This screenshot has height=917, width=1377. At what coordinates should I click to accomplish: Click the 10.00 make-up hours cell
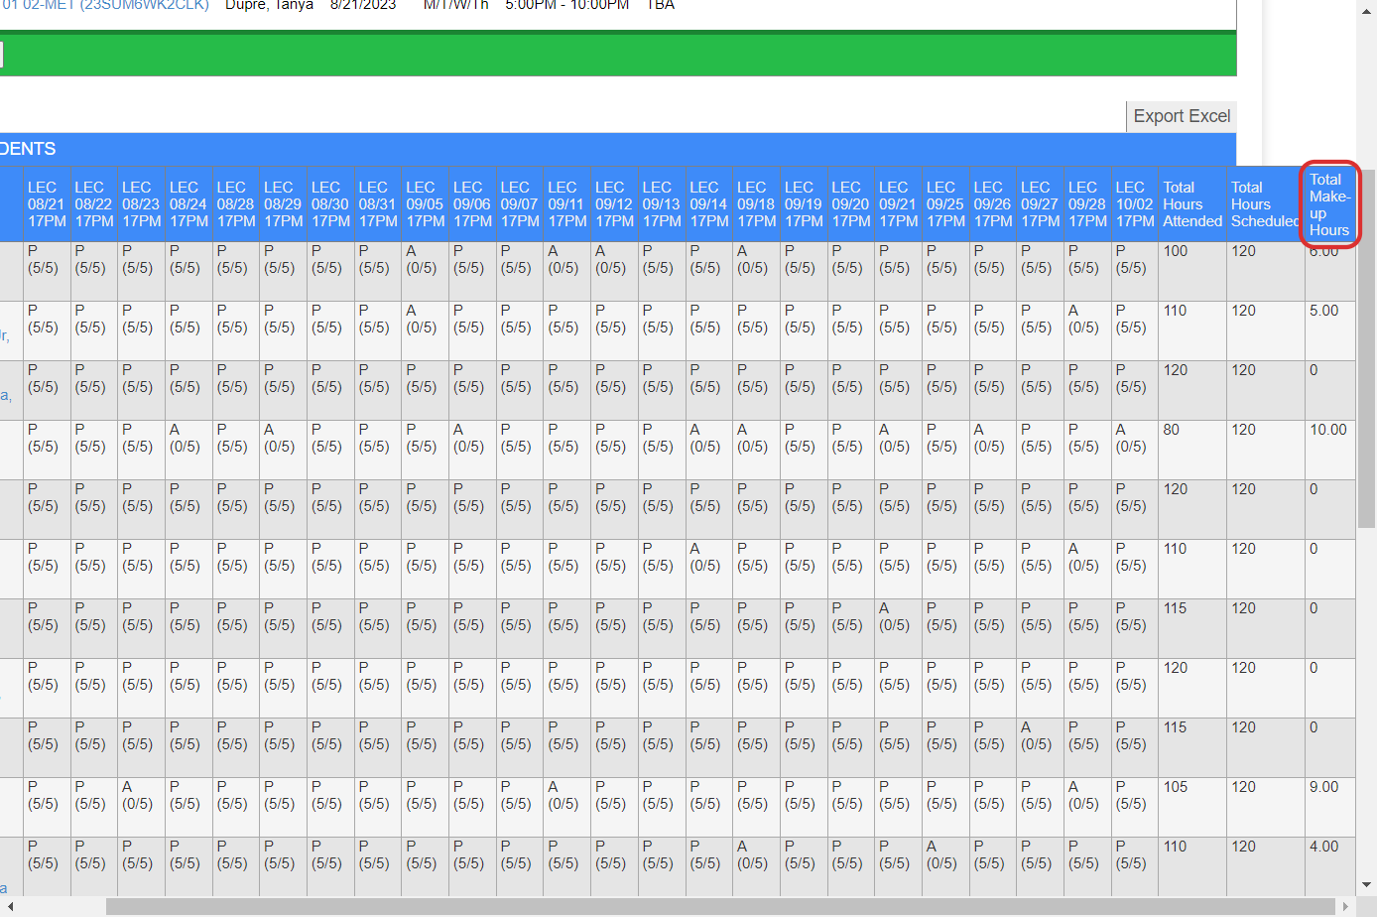1327,430
